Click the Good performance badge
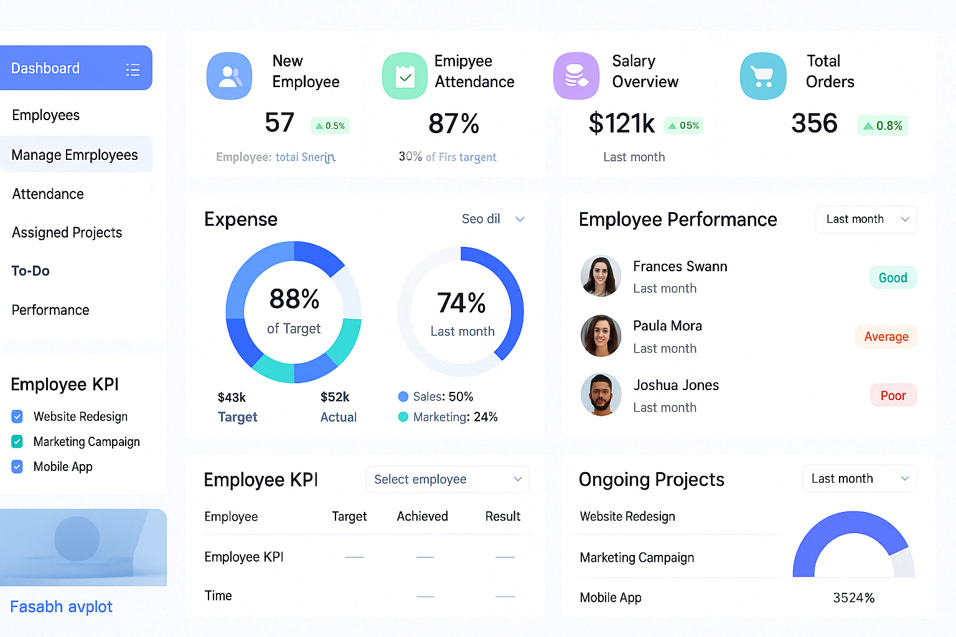The width and height of the screenshot is (956, 637). pyautogui.click(x=893, y=277)
